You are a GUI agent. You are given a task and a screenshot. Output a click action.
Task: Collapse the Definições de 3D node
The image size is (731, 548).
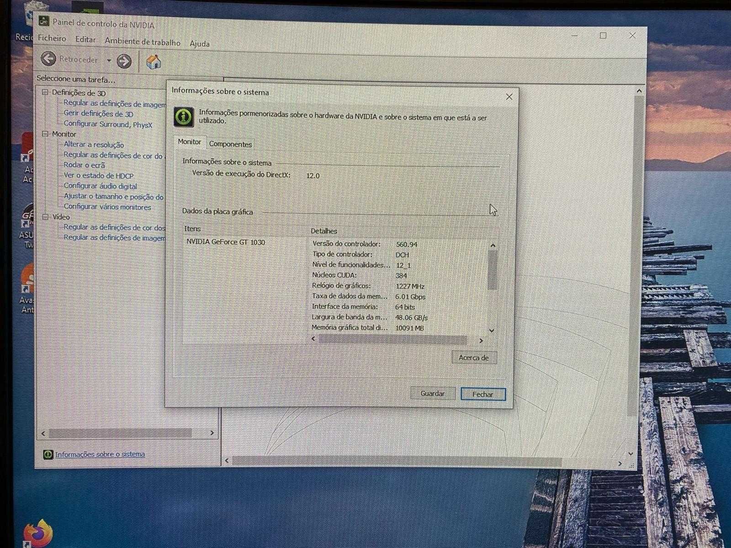click(45, 92)
